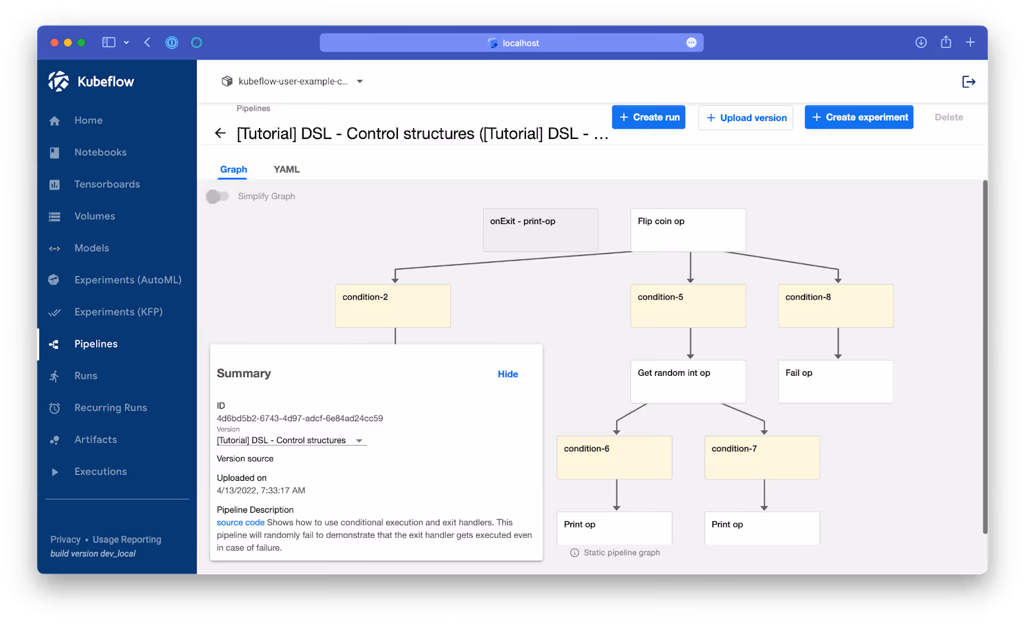Expand the browser sidebar options chevron
The image size is (1025, 623).
[x=126, y=42]
